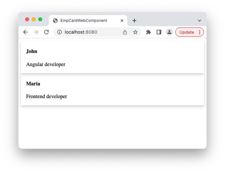Click the green fullscreen window button
Image resolution: width=225 pixels, height=173 pixels.
(x=40, y=19)
